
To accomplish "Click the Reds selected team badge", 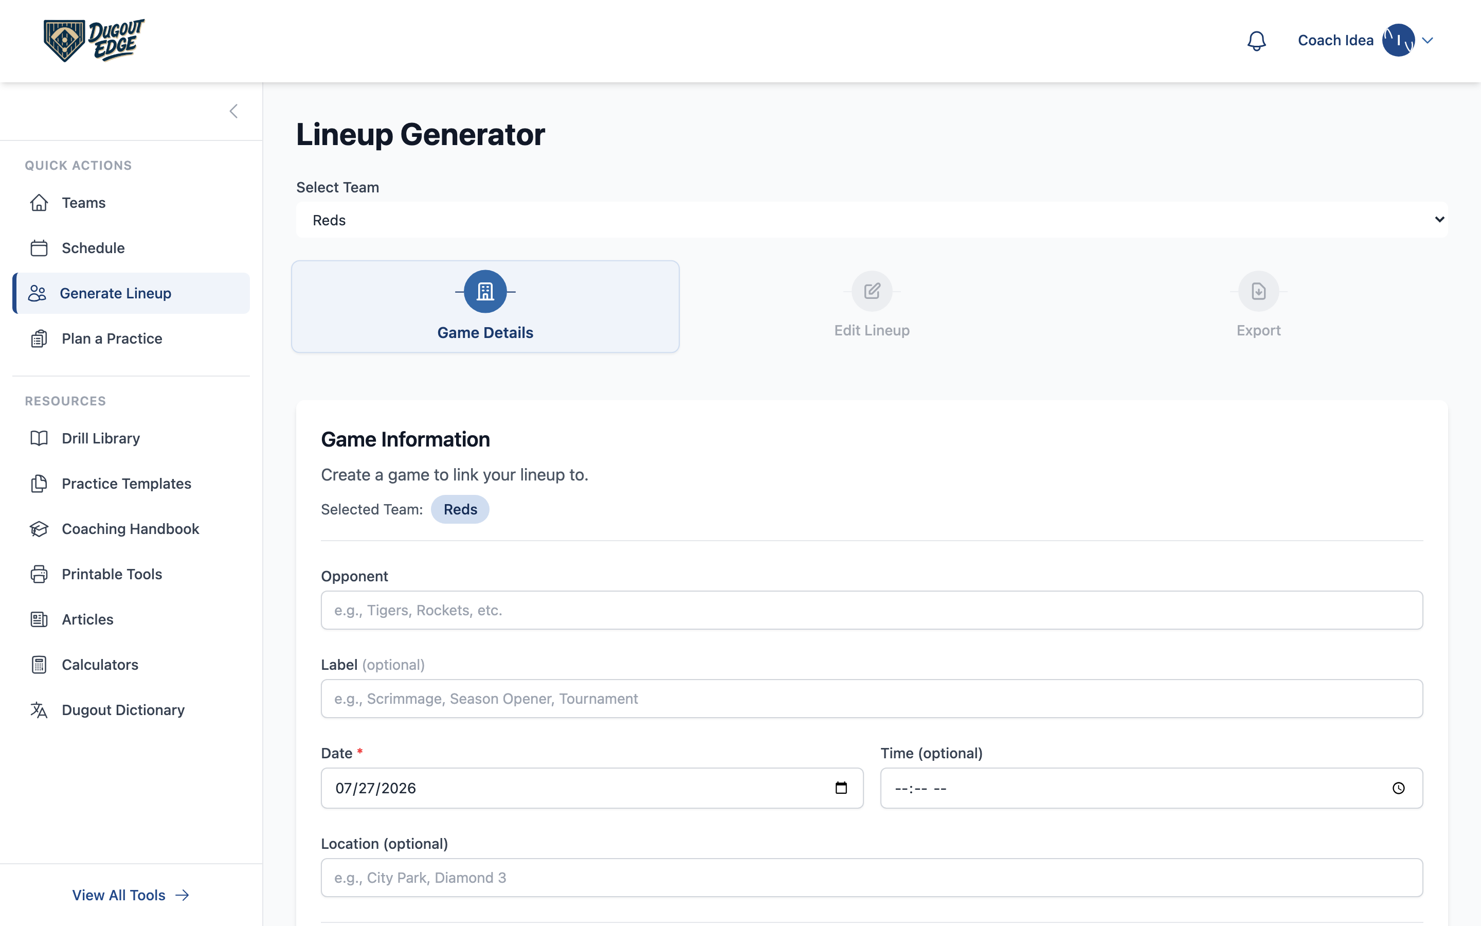I will [x=460, y=509].
